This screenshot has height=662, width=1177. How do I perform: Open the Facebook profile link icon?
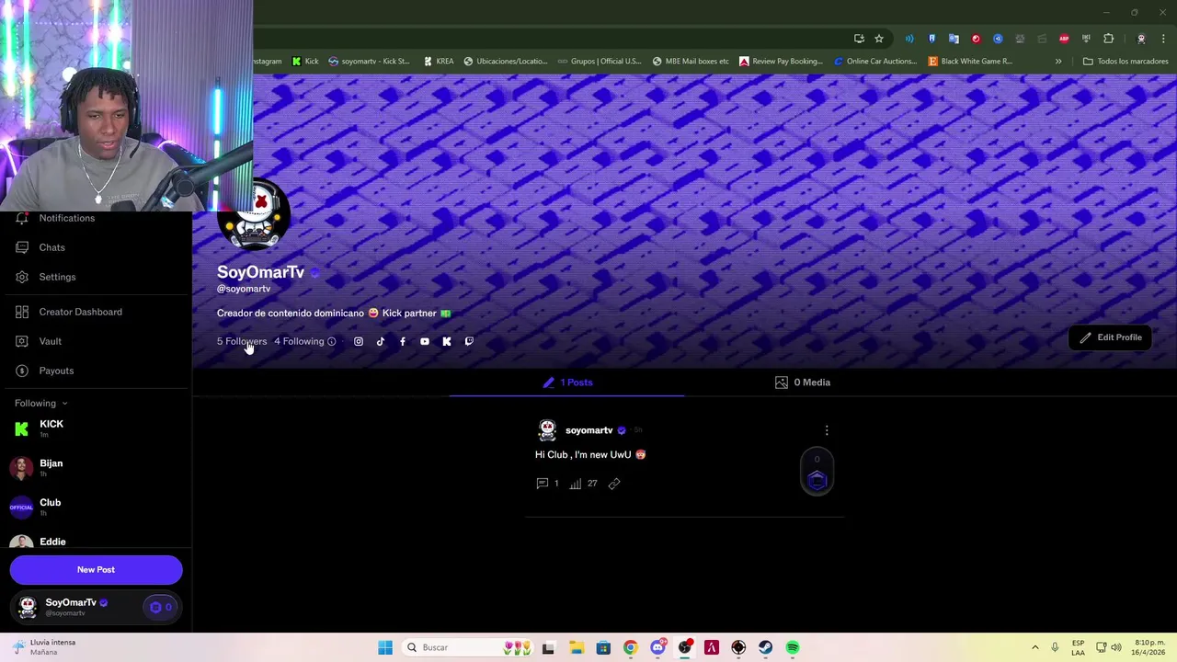coord(403,341)
